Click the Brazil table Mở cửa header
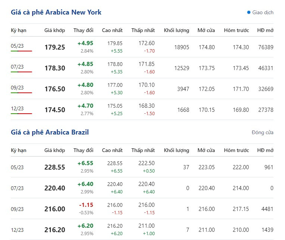 click(x=206, y=150)
